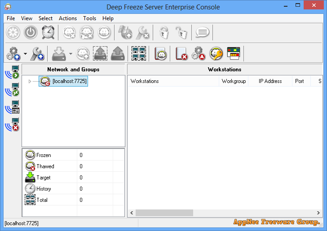327x231 pixels.
Task: Click the Deep Freeze title bar app icon
Action: [x=8, y=7]
